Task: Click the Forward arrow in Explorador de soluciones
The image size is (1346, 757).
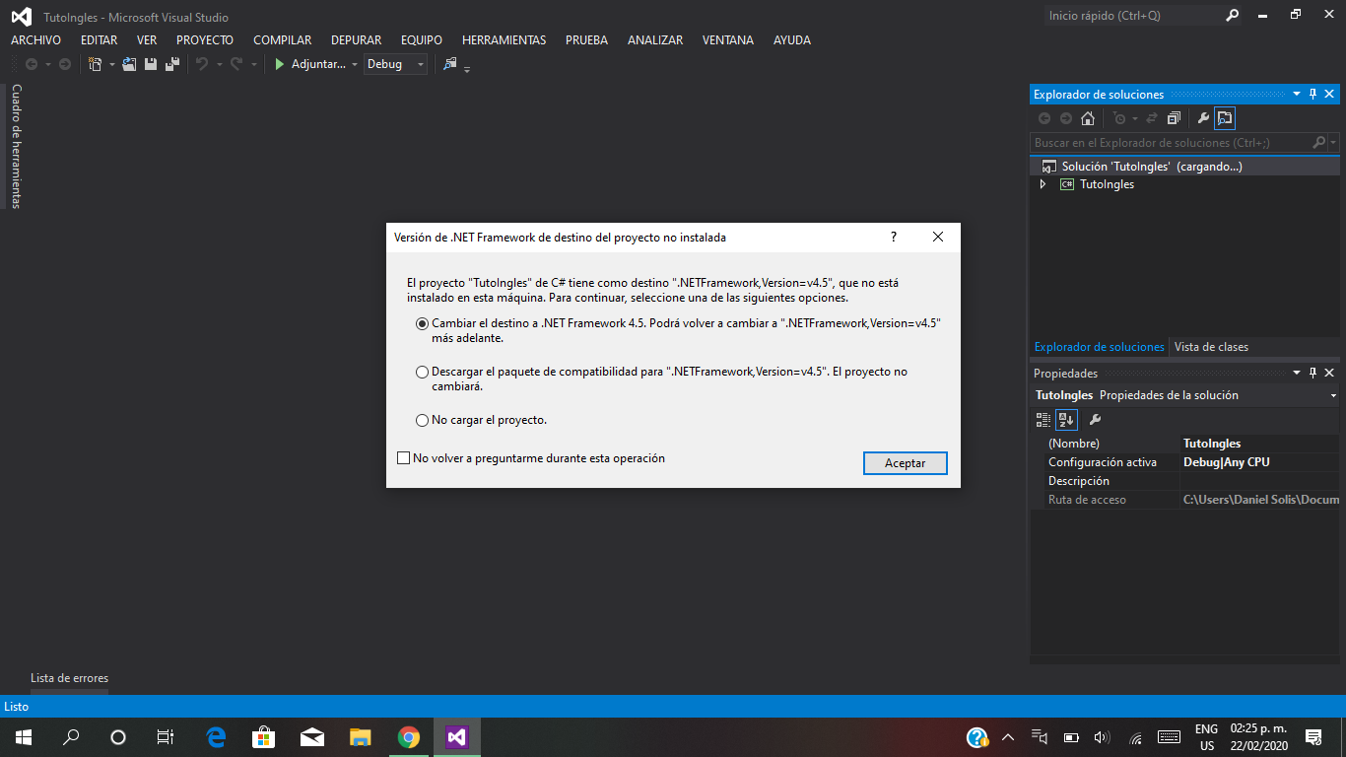Action: (x=1066, y=118)
